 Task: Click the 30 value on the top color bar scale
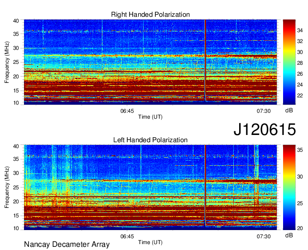(300, 52)
